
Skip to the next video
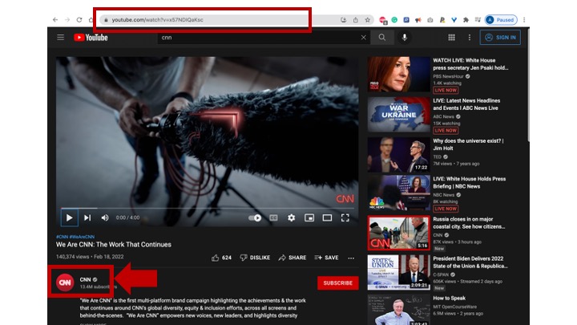(x=87, y=217)
